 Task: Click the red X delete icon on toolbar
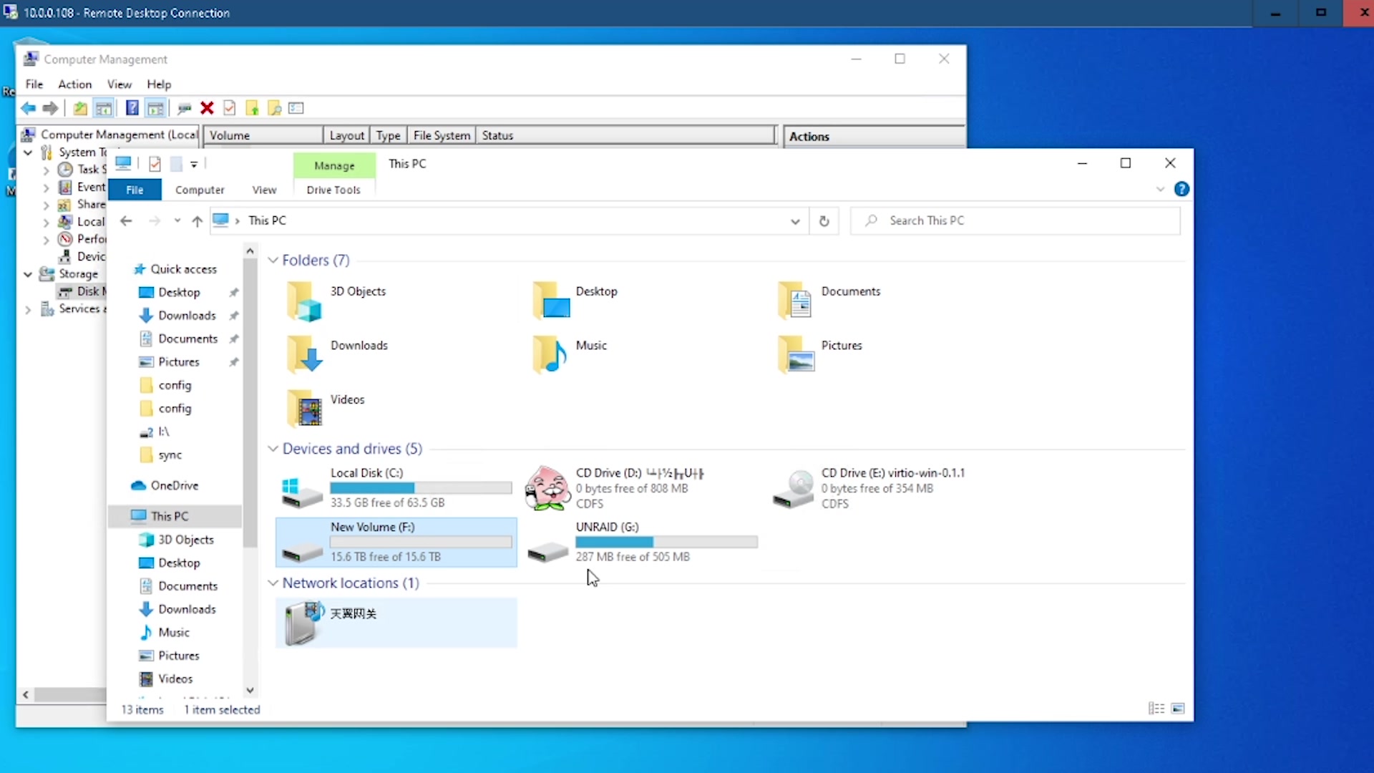tap(207, 108)
